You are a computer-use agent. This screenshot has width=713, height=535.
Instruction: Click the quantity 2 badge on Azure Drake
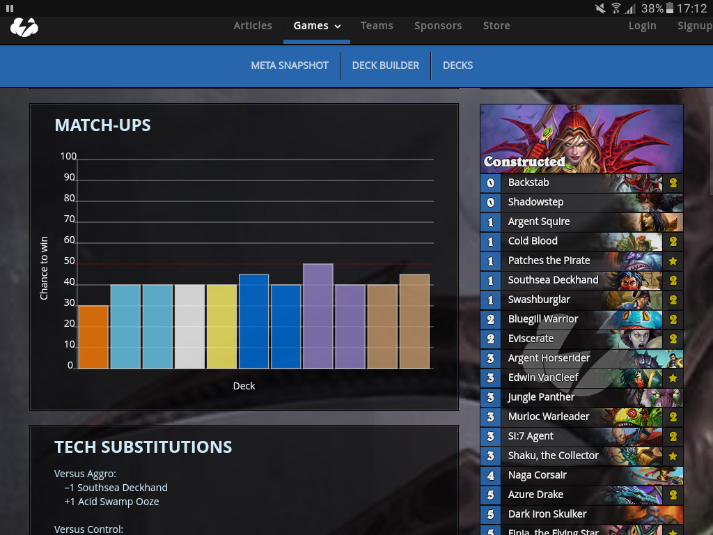673,495
